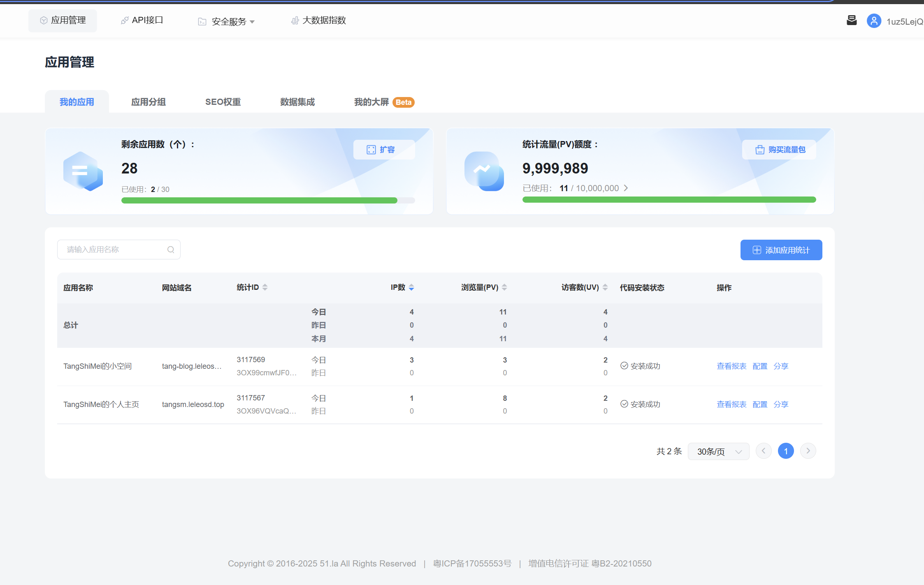924x585 pixels.
Task: Switch to the SEO权重 tab
Action: (x=223, y=102)
